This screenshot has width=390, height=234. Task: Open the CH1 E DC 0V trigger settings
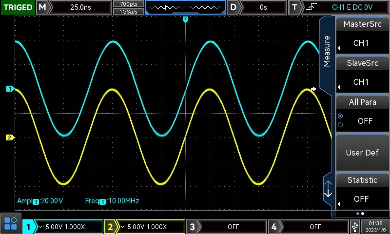click(352, 7)
